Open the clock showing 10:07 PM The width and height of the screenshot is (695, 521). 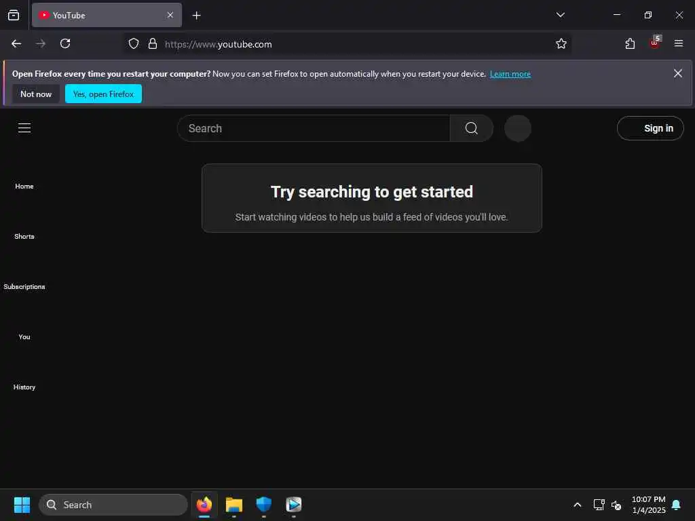(x=648, y=505)
